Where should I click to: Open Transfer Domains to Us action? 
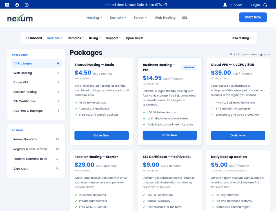click(x=36, y=159)
